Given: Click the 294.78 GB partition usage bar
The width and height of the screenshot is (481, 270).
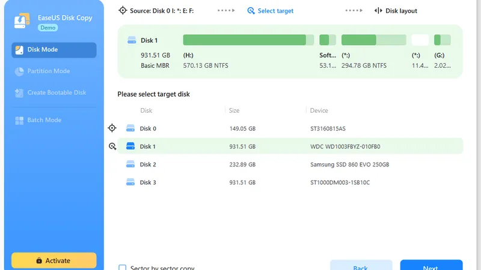Looking at the screenshot, I should (374, 40).
